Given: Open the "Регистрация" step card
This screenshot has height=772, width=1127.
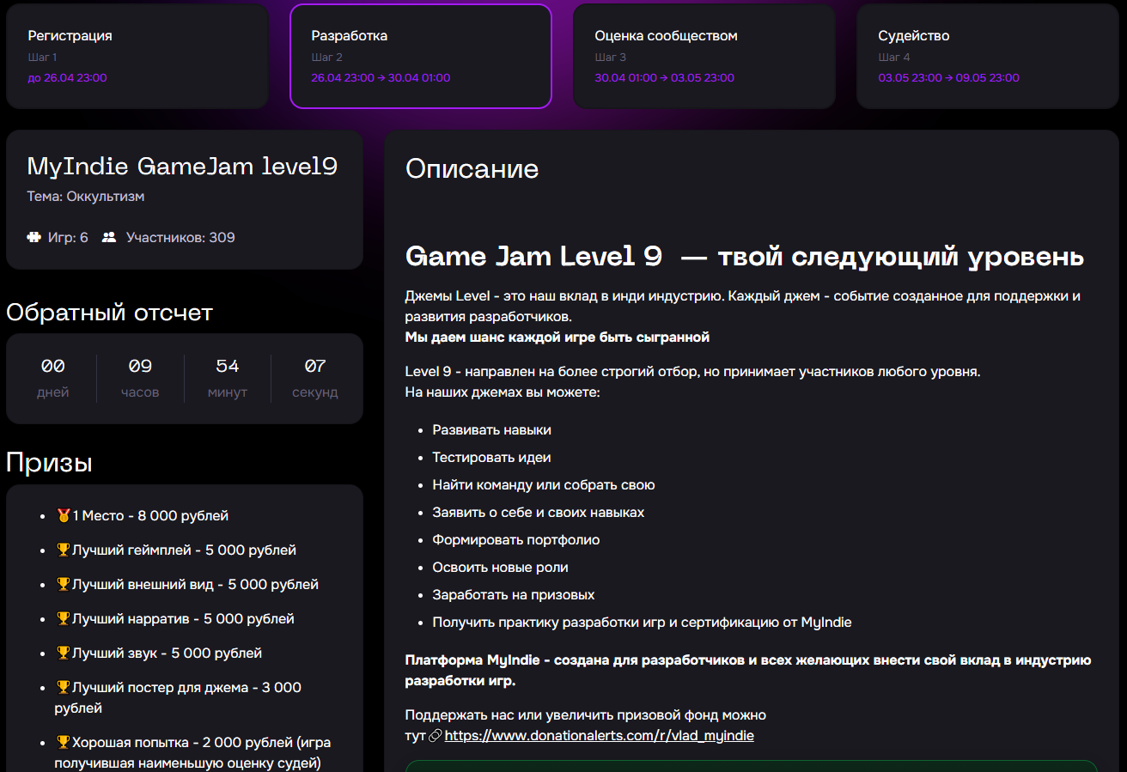Looking at the screenshot, I should coord(137,57).
